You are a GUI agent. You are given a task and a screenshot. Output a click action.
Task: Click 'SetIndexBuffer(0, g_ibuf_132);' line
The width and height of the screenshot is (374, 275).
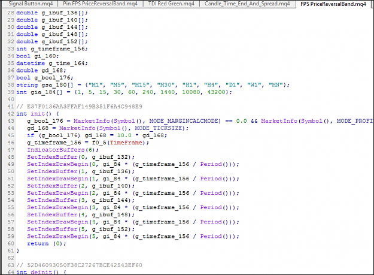pyautogui.click(x=81, y=157)
